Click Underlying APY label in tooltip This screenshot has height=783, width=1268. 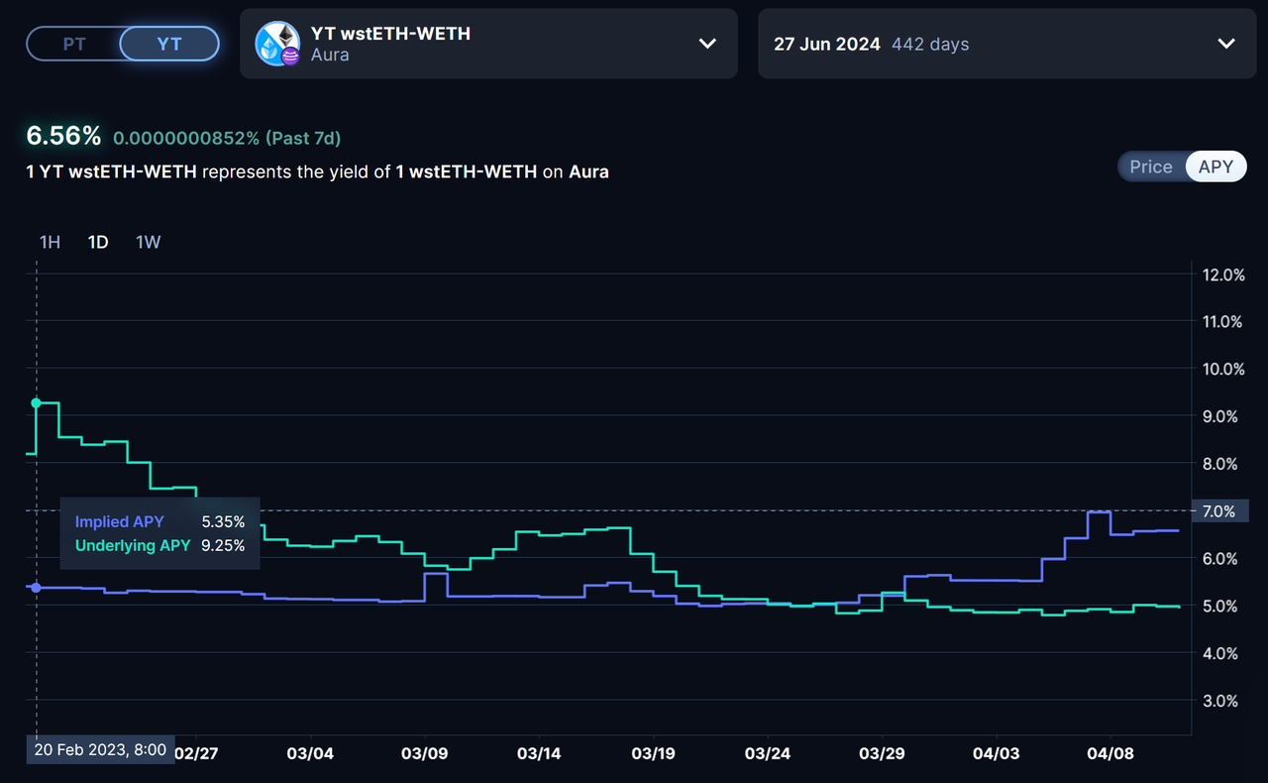tap(133, 545)
